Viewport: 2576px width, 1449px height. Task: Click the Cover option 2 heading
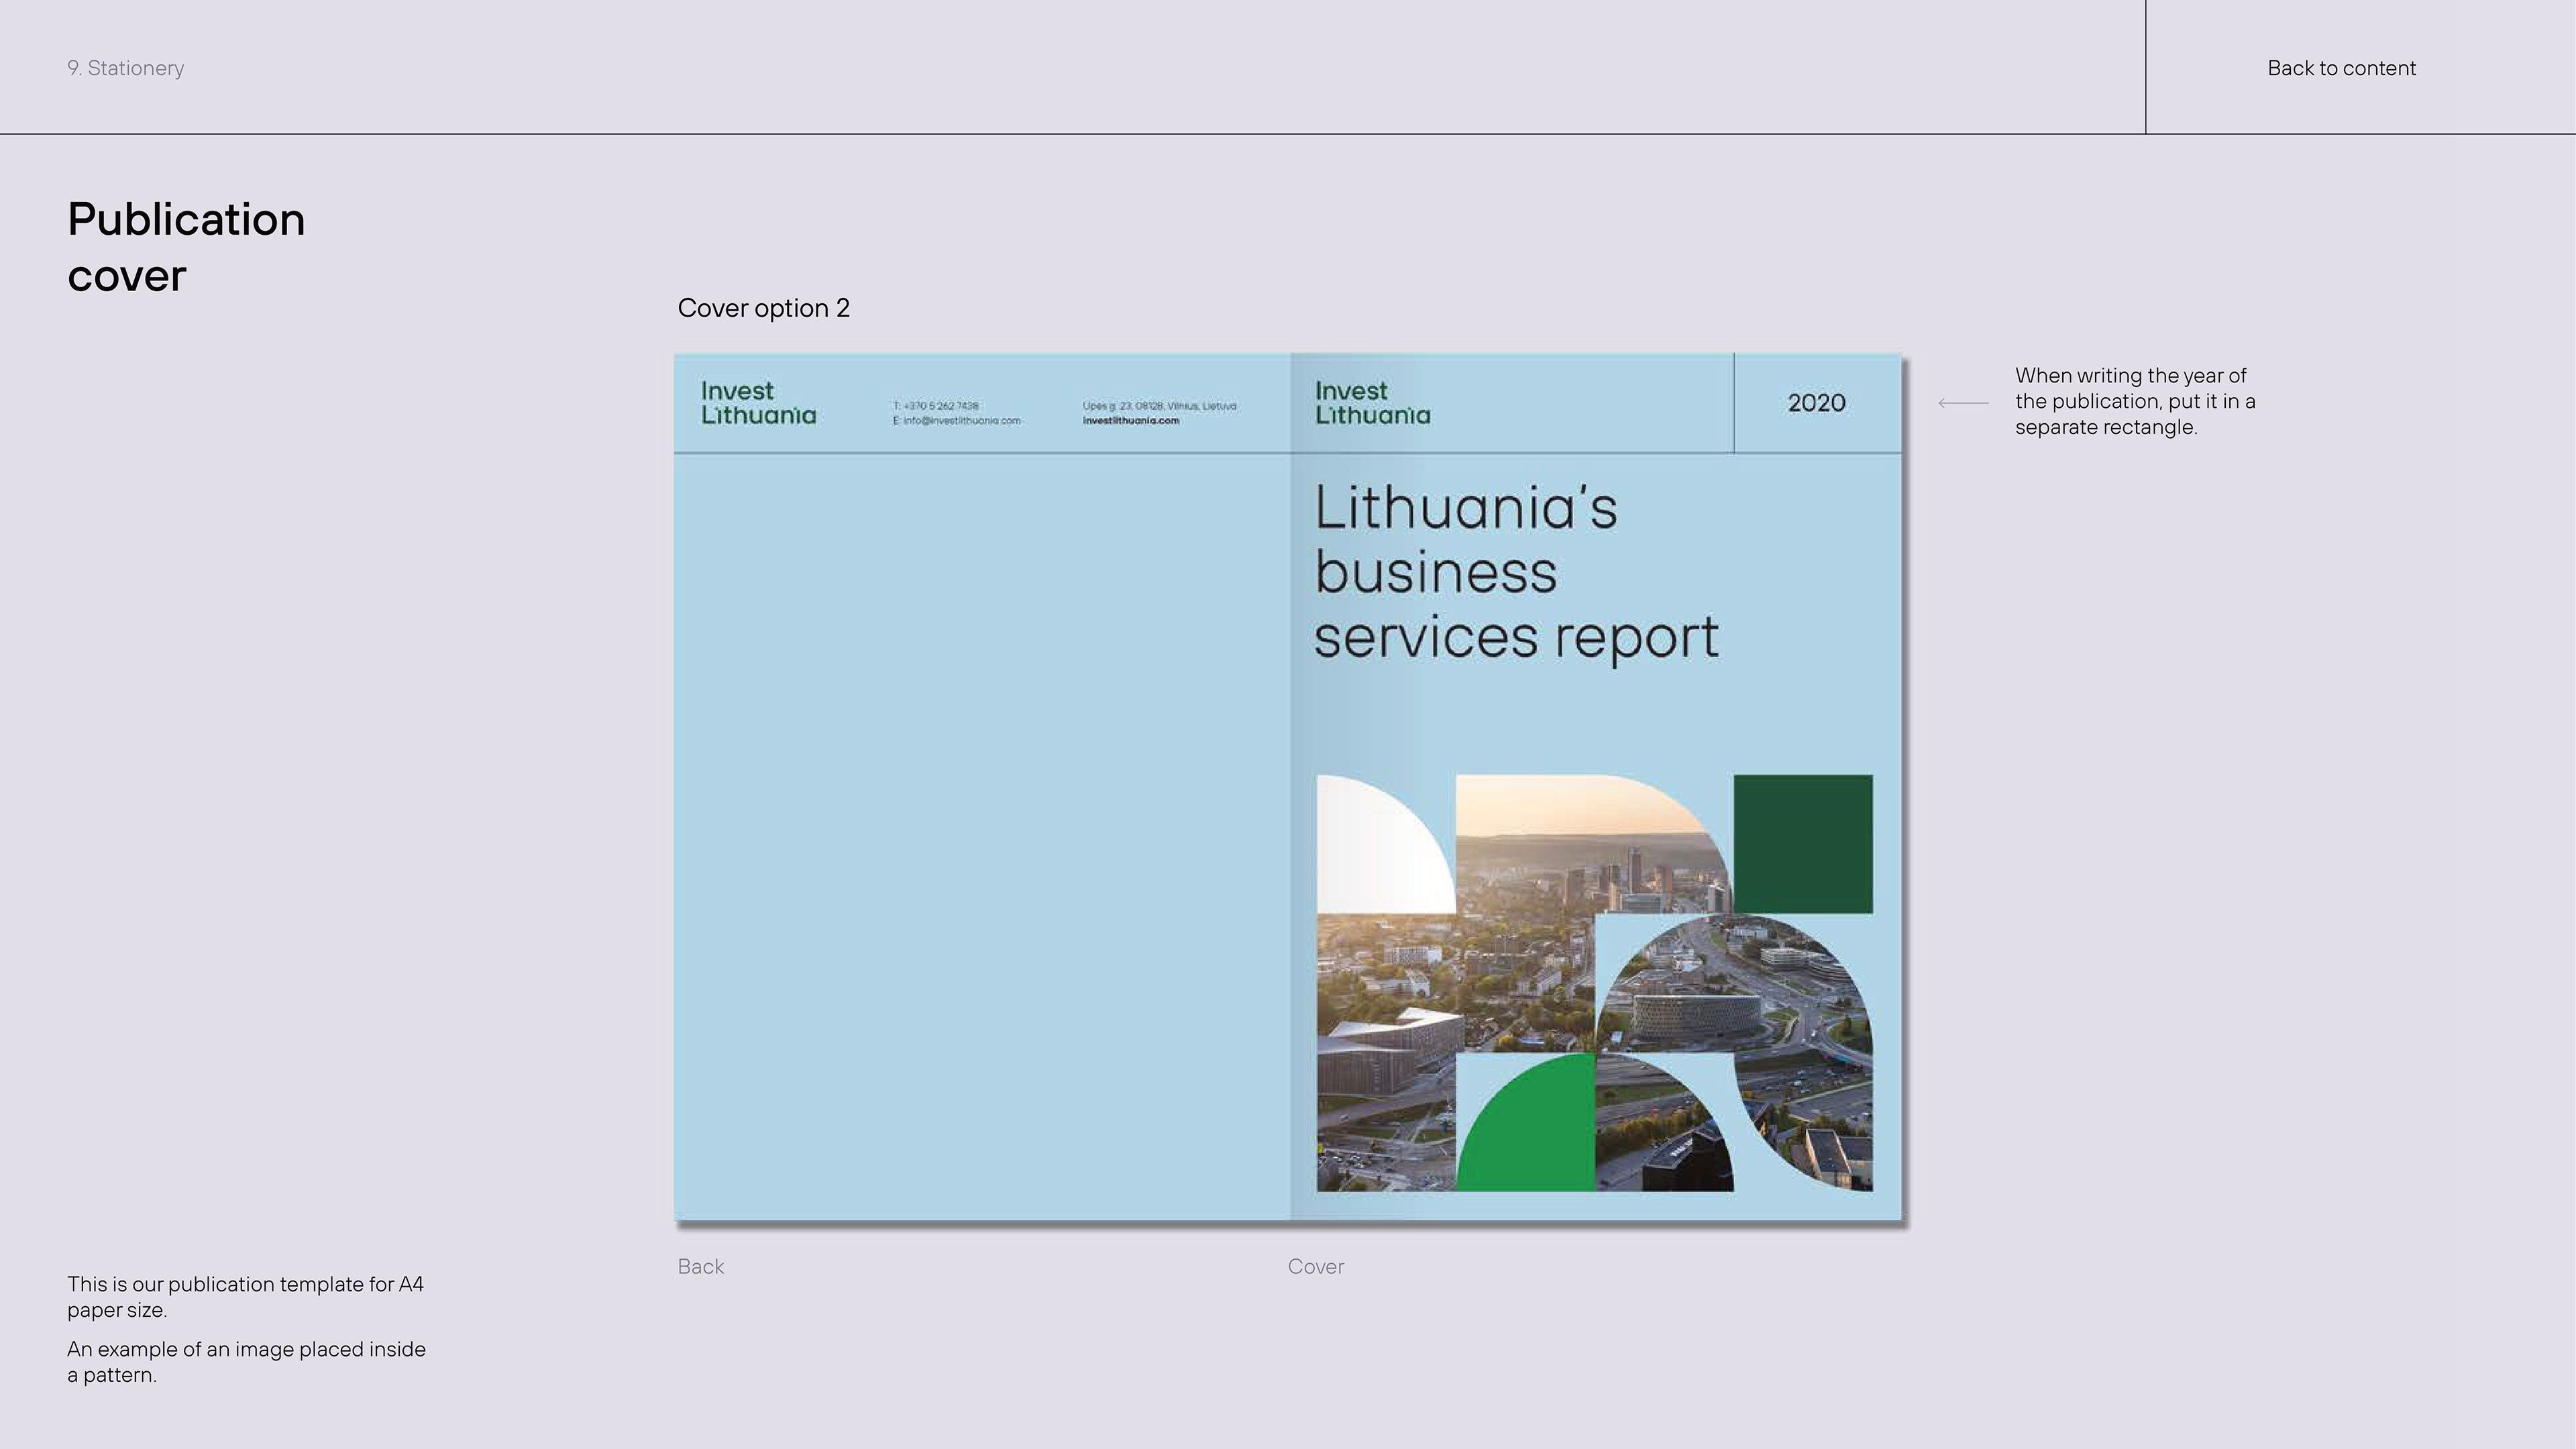point(763,308)
